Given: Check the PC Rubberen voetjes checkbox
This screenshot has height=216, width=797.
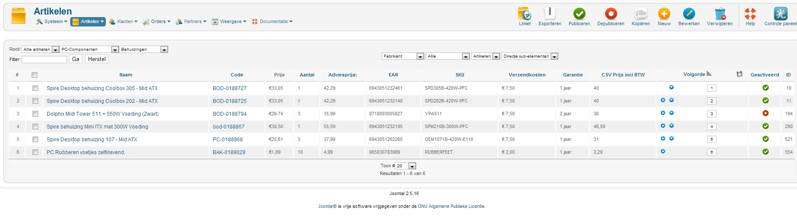Looking at the screenshot, I should click(35, 152).
